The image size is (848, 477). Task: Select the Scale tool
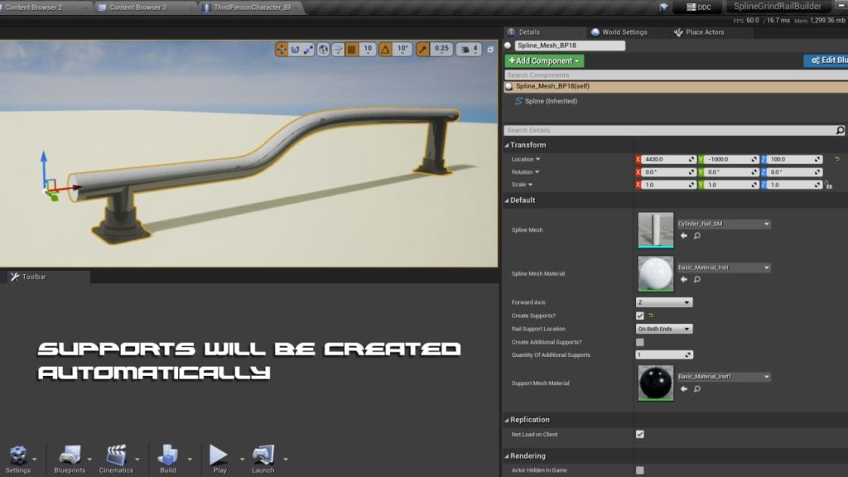pyautogui.click(x=310, y=49)
